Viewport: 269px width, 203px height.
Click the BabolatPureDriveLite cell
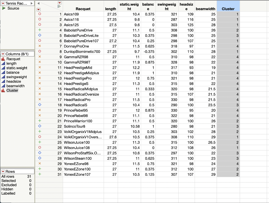point(81,36)
